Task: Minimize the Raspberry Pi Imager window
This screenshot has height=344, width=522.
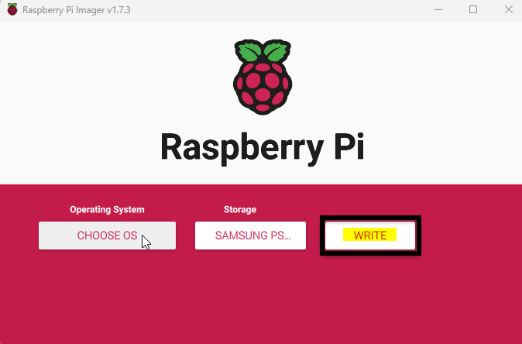Action: pyautogui.click(x=438, y=9)
